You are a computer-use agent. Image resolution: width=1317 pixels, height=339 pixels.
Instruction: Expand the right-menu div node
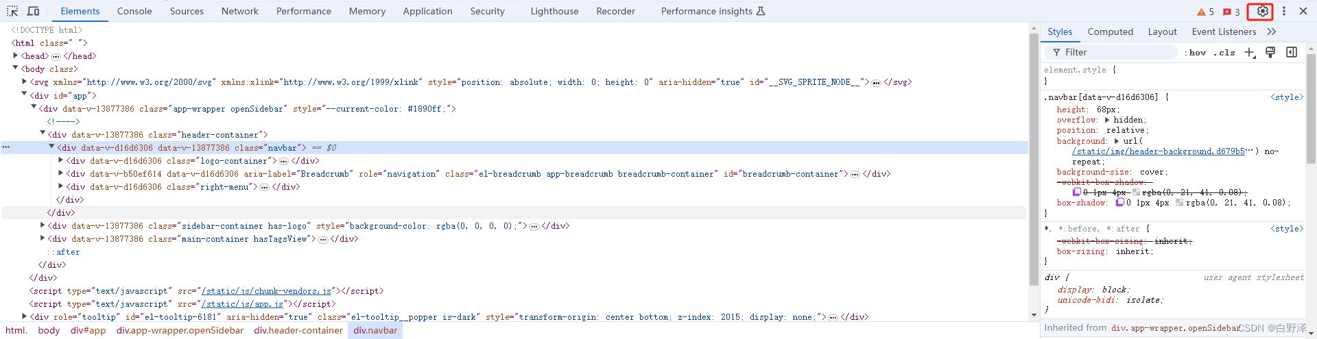[x=61, y=186]
